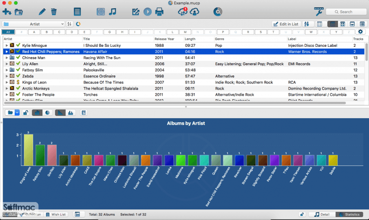Switch to the Wish List tab

[56, 214]
